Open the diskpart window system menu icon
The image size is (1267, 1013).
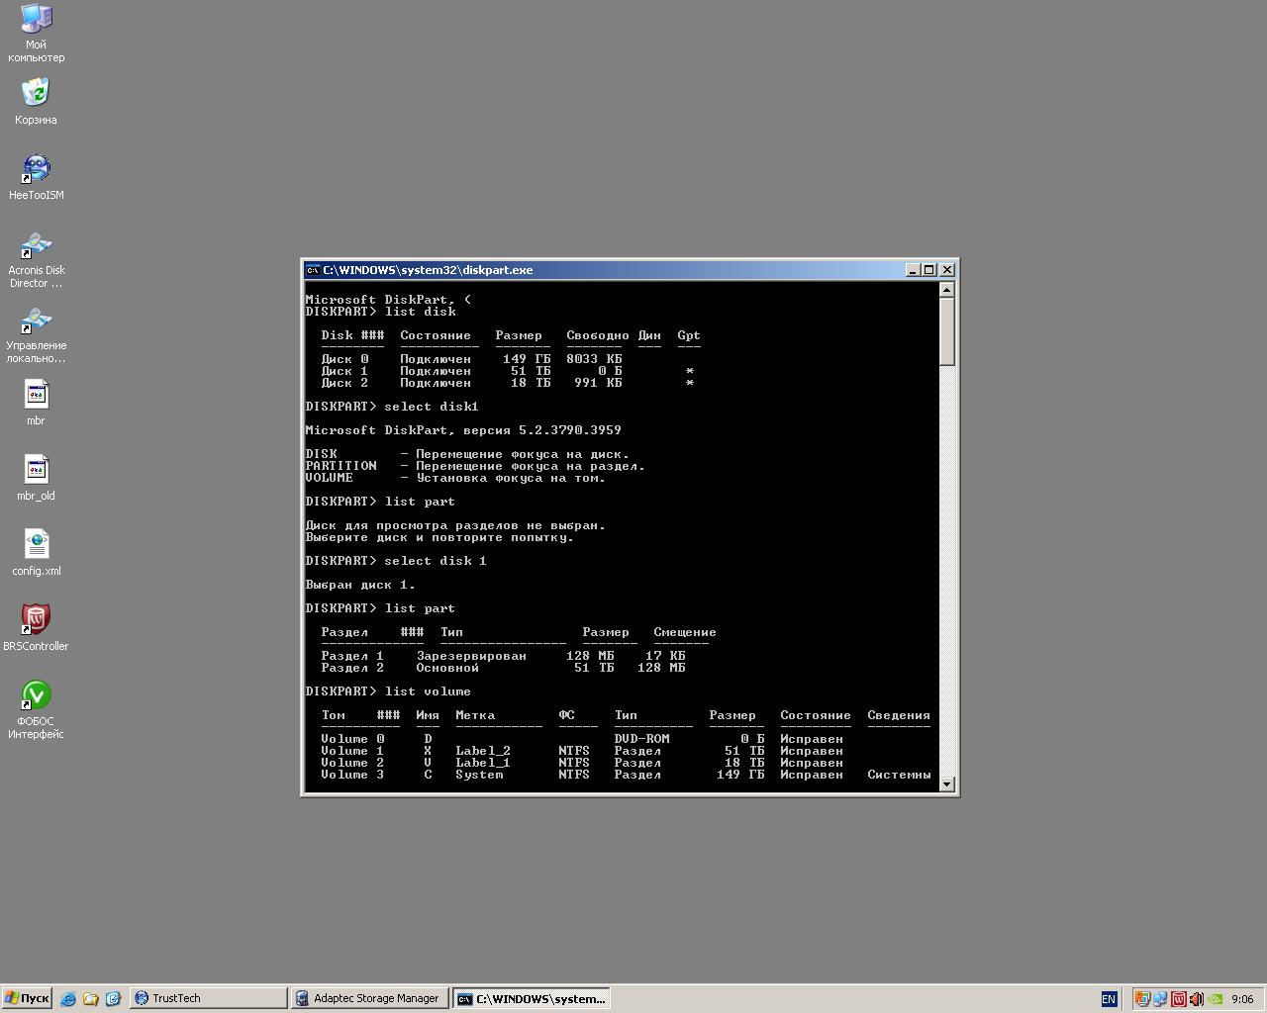[313, 270]
